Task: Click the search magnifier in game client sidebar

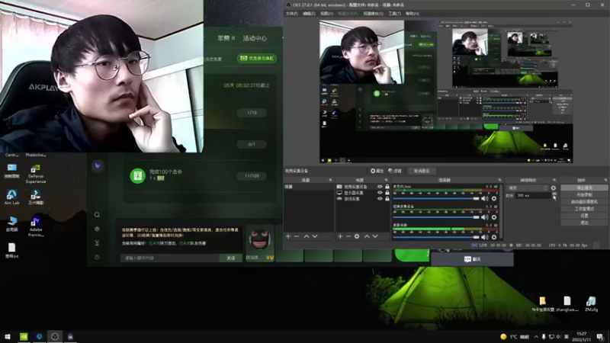Action: pyautogui.click(x=98, y=215)
